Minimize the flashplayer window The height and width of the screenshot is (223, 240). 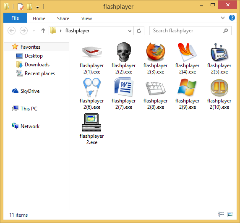pos(201,5)
